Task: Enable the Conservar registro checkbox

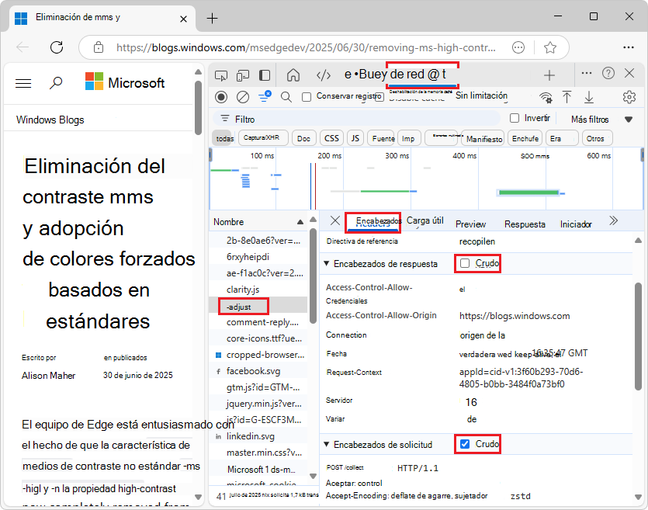Action: pos(306,97)
